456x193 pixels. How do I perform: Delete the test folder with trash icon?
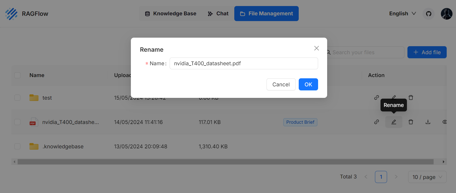(411, 97)
